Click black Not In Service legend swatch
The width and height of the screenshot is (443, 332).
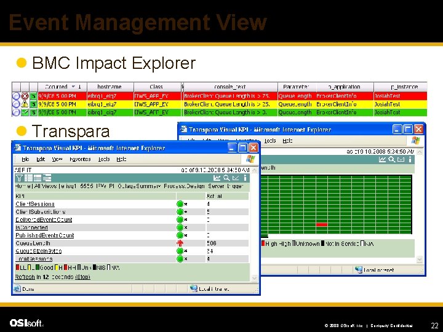322,243
